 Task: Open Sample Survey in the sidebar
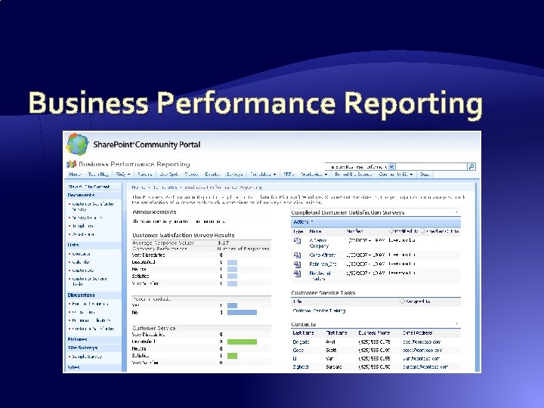(87, 357)
